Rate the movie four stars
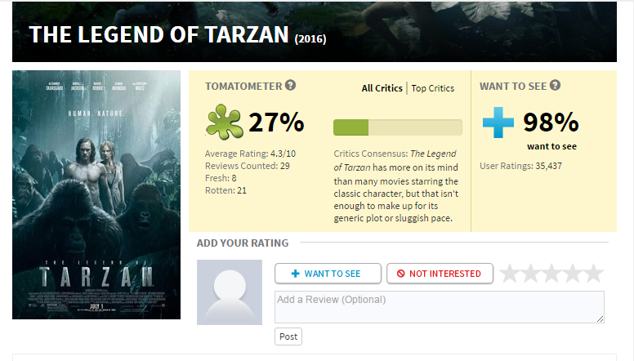The height and width of the screenshot is (361, 634). (573, 274)
